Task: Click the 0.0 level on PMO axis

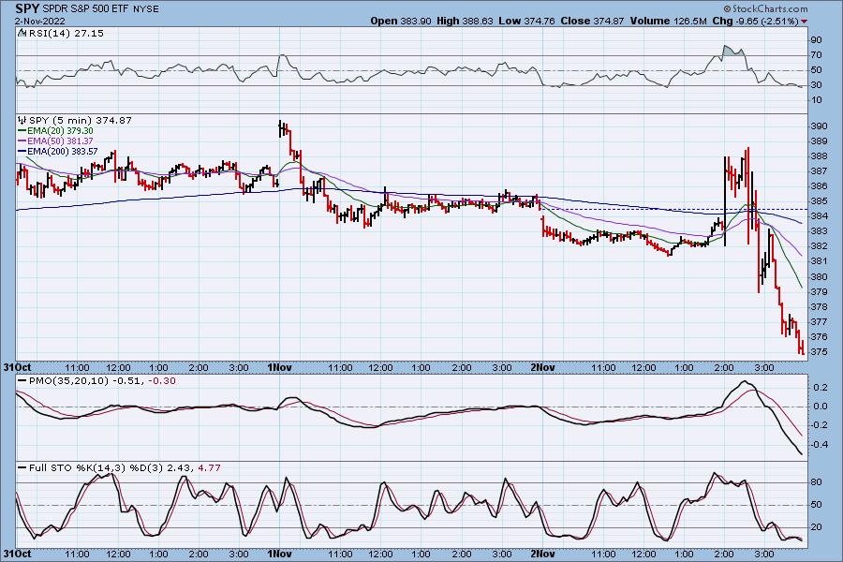Action: (x=820, y=406)
